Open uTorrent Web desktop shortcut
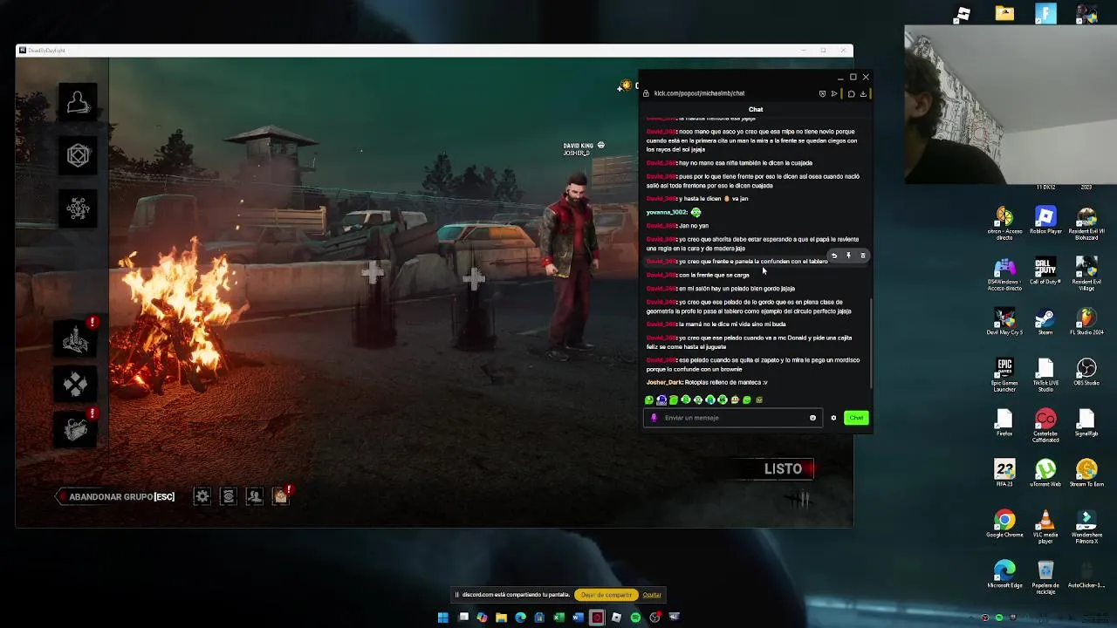Screen dimensions: 1117x628 (x=1045, y=474)
